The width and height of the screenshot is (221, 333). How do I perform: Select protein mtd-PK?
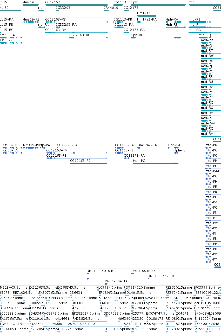pos(211,145)
